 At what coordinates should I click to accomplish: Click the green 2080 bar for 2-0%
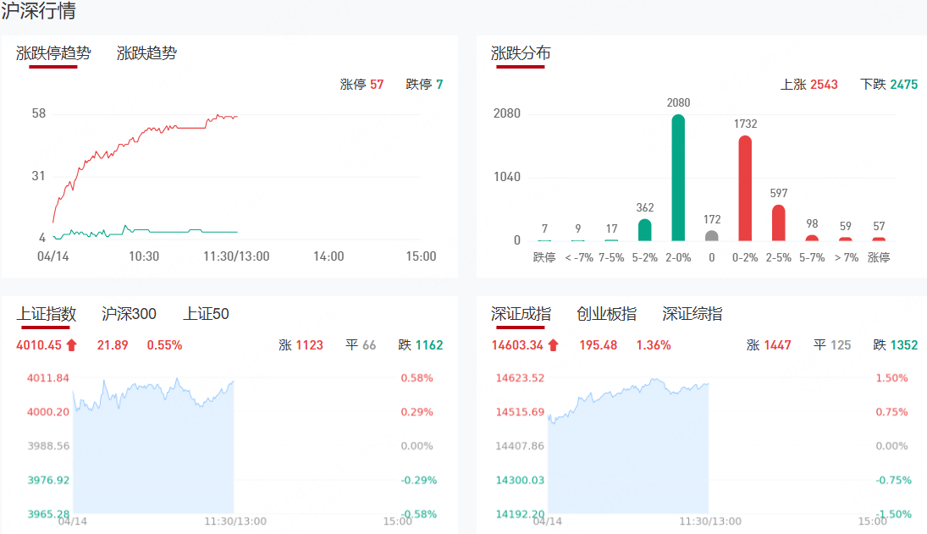point(678,178)
